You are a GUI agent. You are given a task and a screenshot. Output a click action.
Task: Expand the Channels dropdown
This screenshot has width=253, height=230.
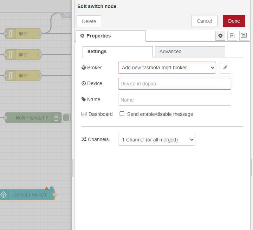(x=156, y=140)
